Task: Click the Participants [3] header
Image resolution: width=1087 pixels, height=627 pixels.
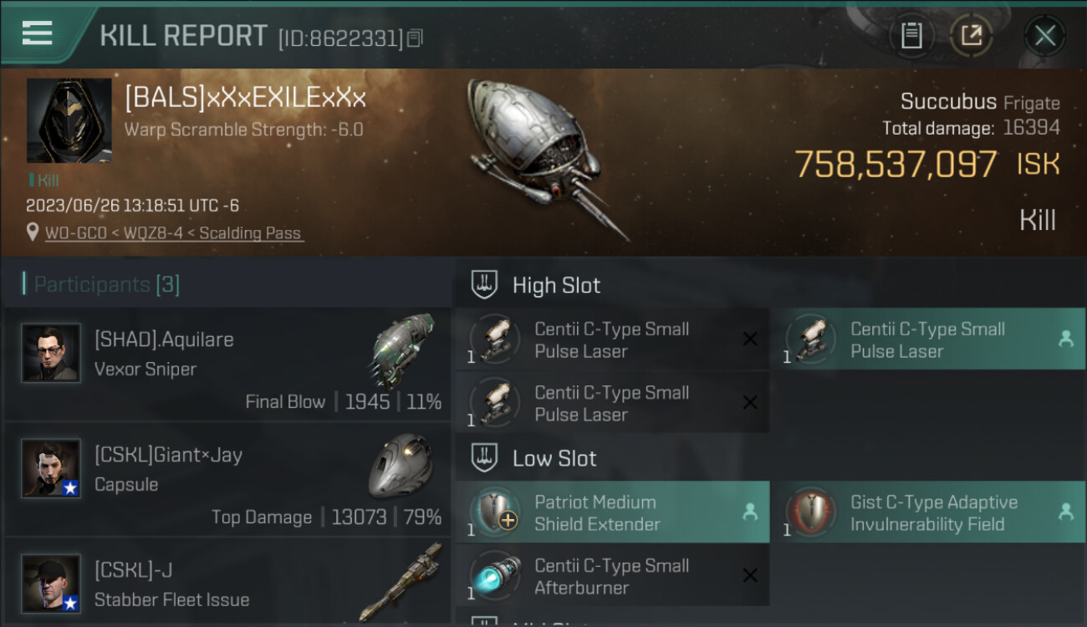Action: coord(106,284)
